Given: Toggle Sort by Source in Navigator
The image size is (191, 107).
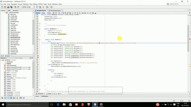Looking at the screenshot, I should tap(24, 98).
